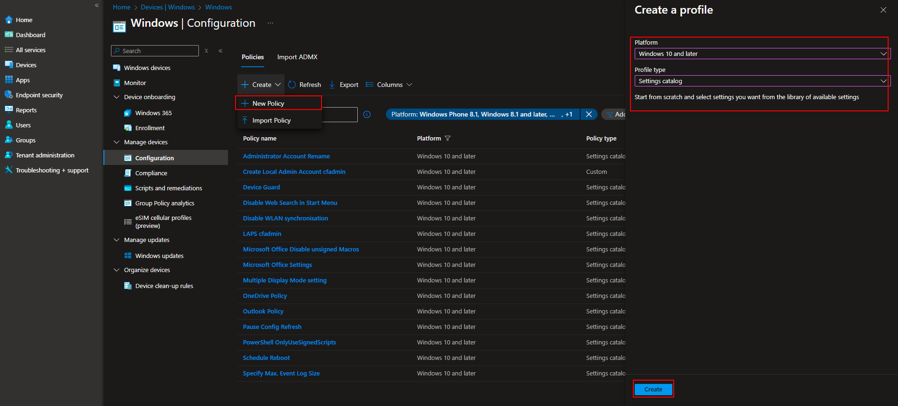Collapse the far-left navigation with double chevron
898x406 pixels.
[97, 5]
